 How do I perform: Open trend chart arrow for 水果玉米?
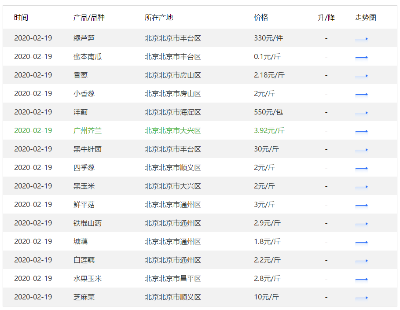[x=361, y=279]
